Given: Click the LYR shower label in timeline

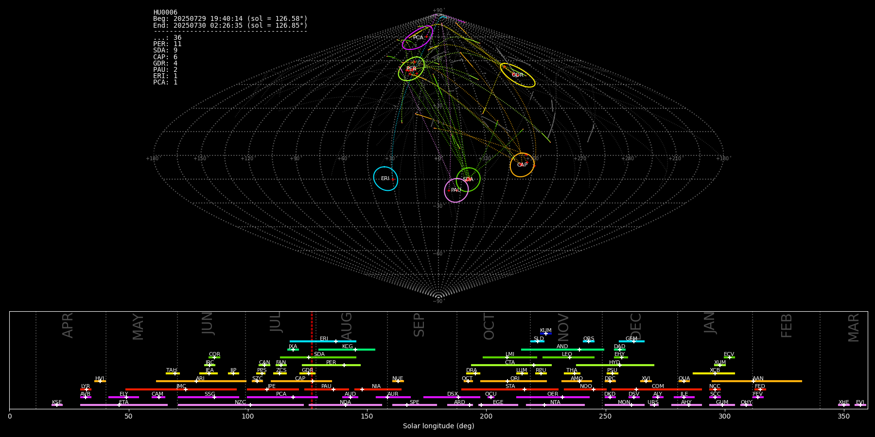Looking at the screenshot, I should tap(86, 387).
